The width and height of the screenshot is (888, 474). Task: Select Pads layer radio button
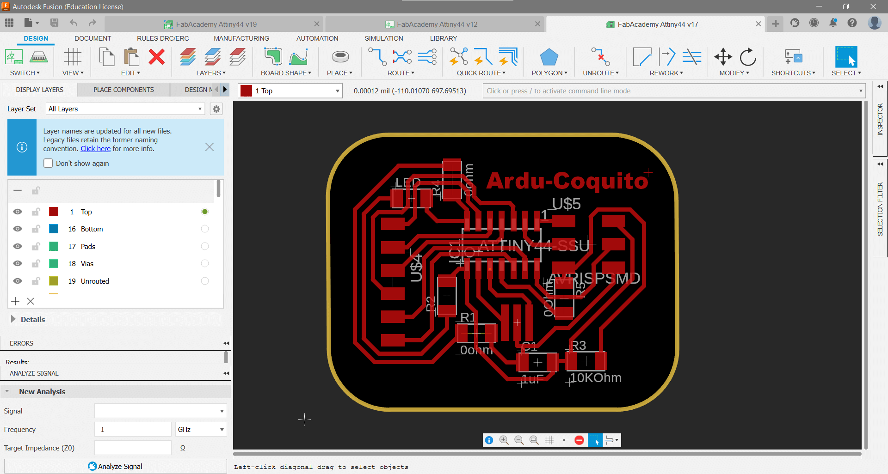205,246
